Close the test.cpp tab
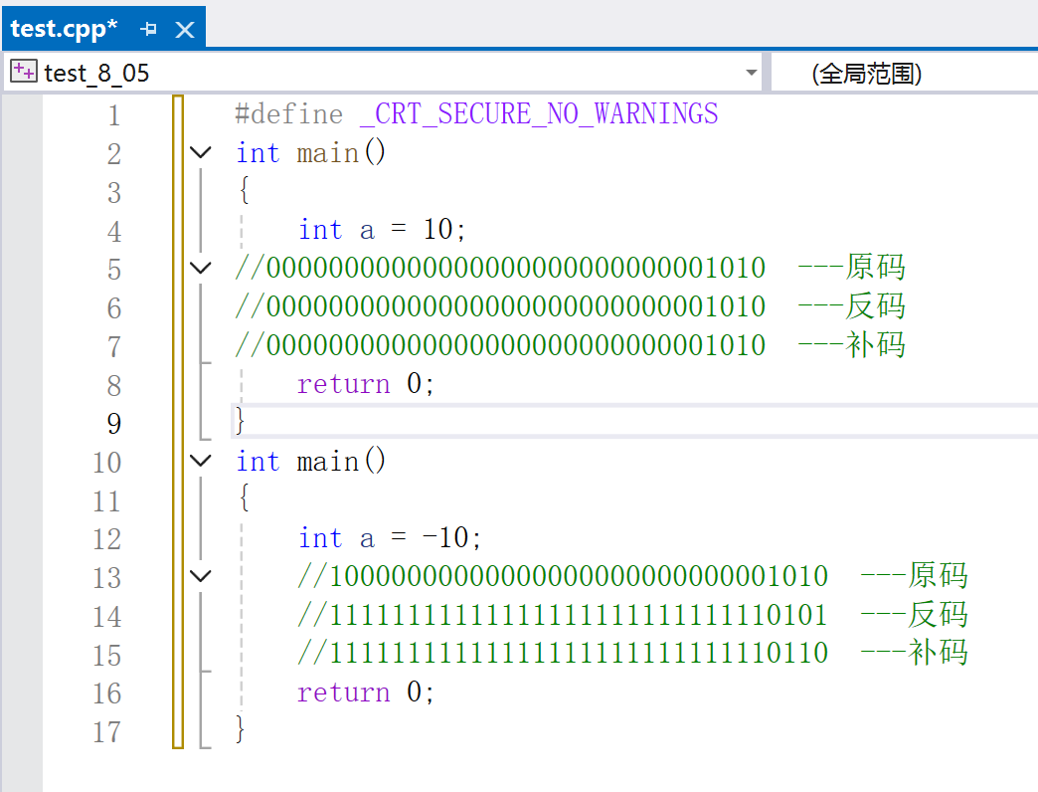Viewport: 1038px width, 792px height. click(185, 29)
